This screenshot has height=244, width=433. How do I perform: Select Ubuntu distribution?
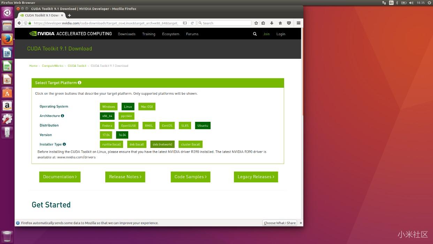(203, 126)
